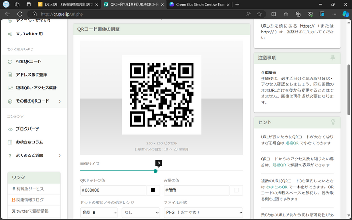This screenshot has width=352, height=220.
Task: Click the おまとめQR link in hints
Action: [278, 187]
